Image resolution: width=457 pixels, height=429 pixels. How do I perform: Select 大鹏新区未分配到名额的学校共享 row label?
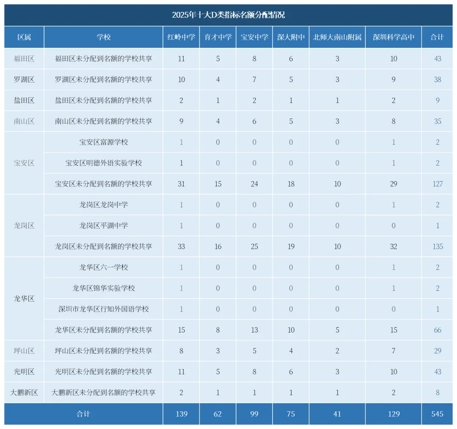tap(104, 393)
